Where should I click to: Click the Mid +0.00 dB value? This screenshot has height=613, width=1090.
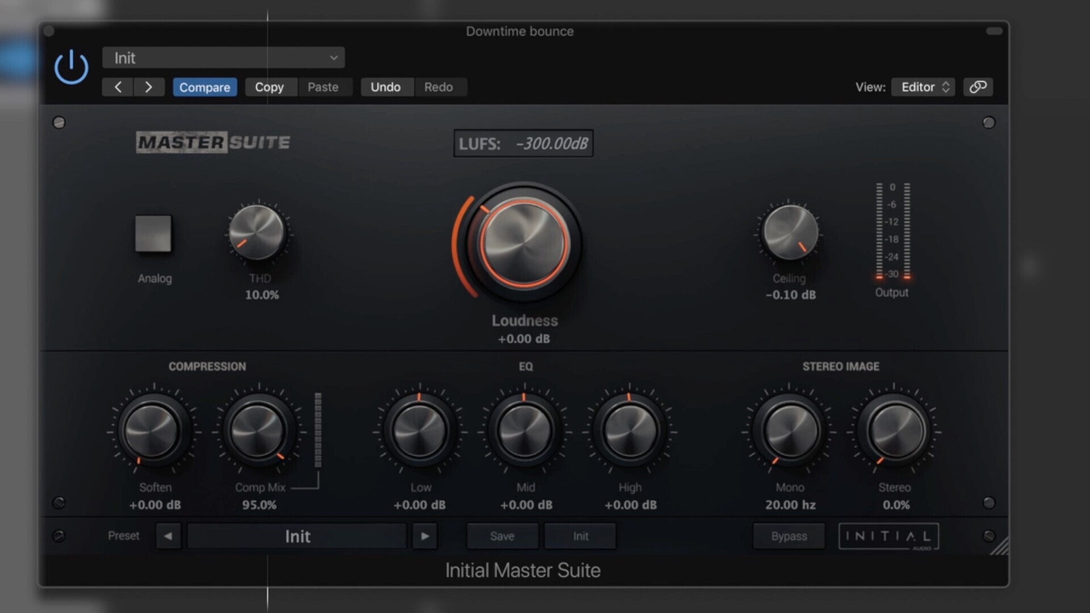(526, 505)
